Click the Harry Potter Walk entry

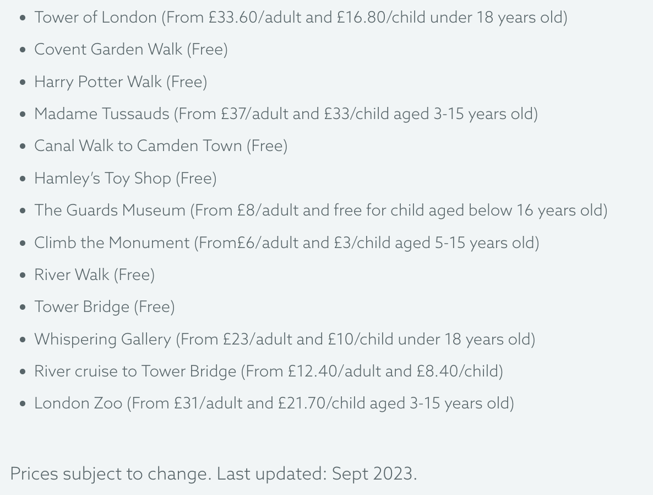tap(121, 82)
